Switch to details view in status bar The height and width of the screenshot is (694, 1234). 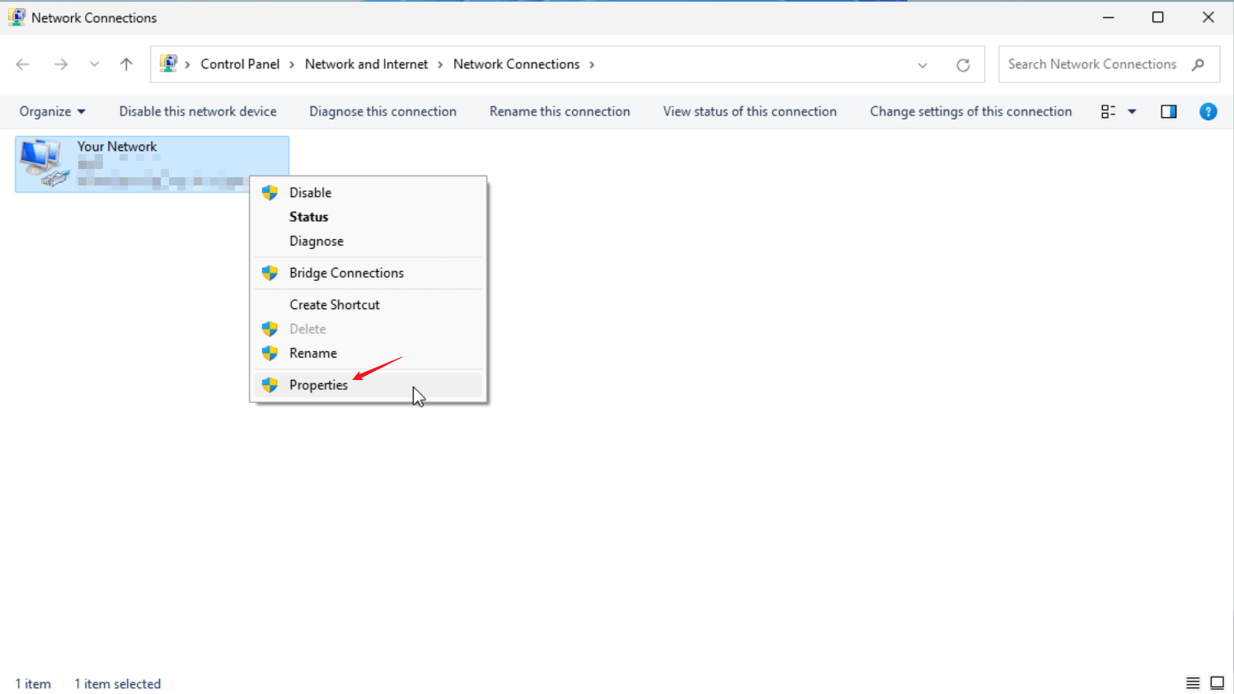(x=1192, y=682)
